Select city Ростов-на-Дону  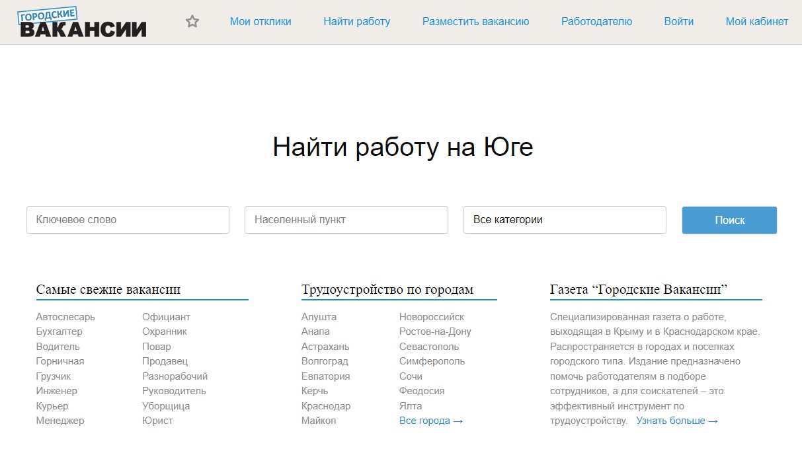(x=435, y=331)
